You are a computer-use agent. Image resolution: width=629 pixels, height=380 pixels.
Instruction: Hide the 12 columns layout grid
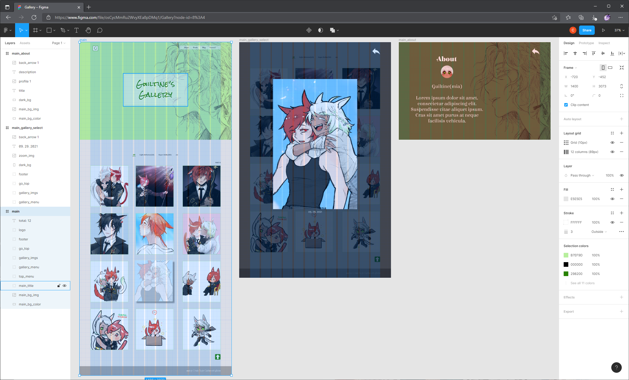click(x=612, y=152)
